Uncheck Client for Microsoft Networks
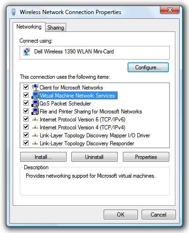The height and width of the screenshot is (233, 189). pos(26,87)
